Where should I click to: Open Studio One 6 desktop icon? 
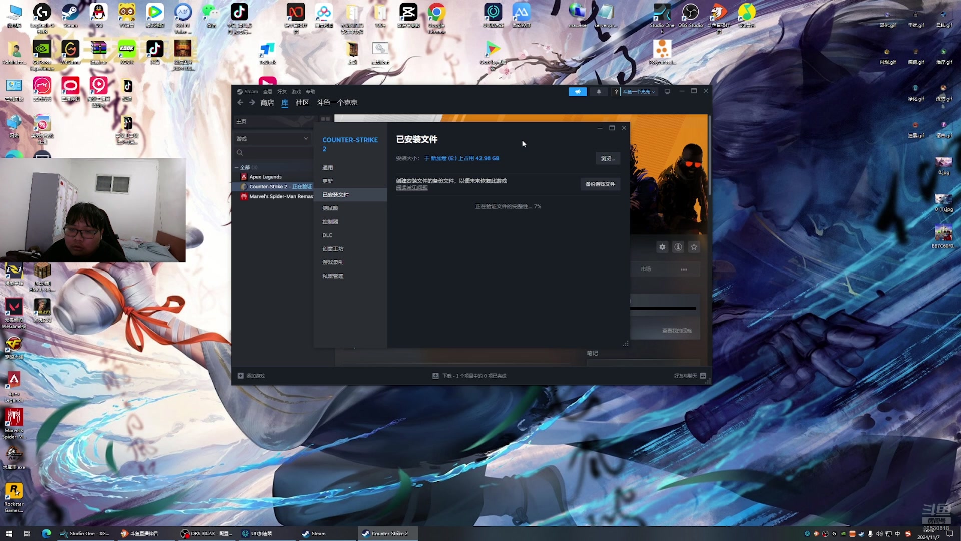click(x=662, y=19)
